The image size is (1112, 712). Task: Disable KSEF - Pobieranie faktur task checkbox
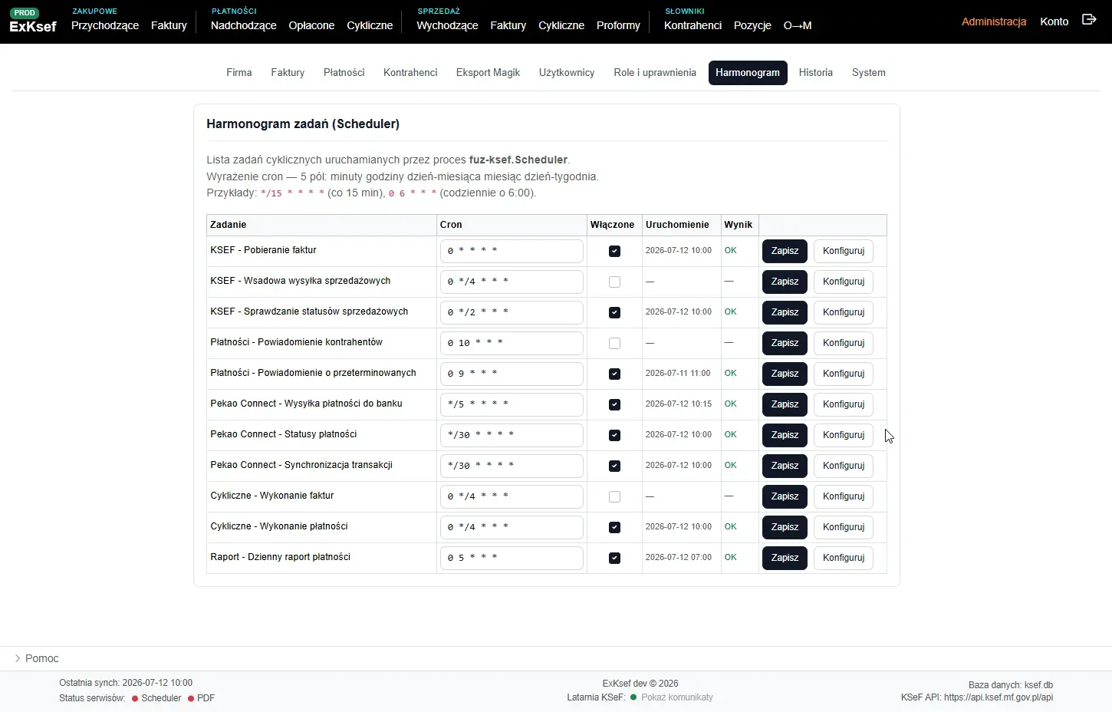point(614,251)
